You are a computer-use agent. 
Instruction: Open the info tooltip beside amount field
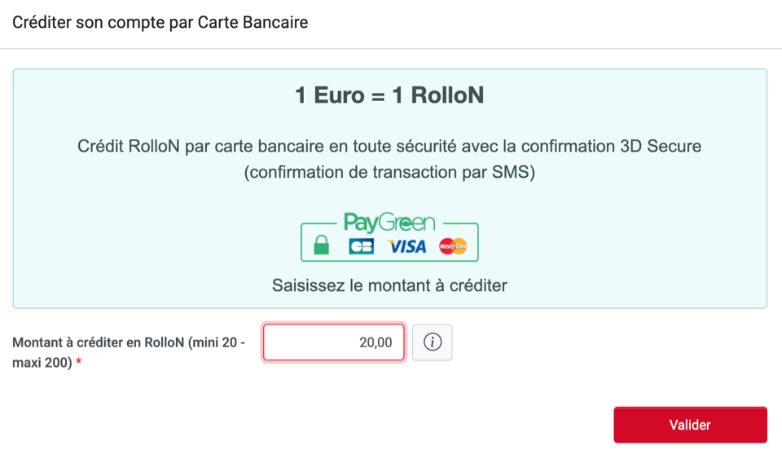pos(432,342)
